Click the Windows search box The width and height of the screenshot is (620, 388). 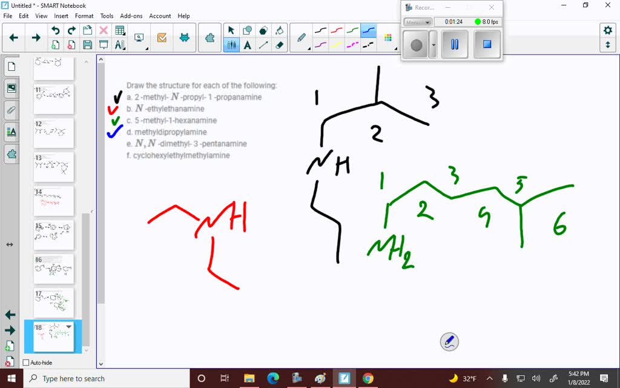coord(107,378)
